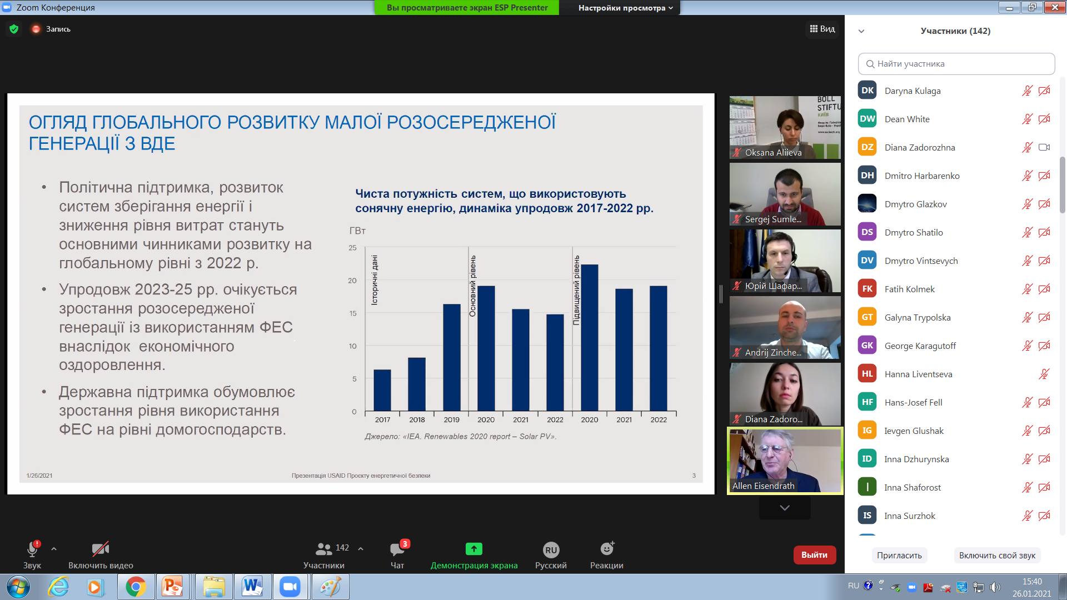Collapse the Участники panel using its chevron
The width and height of the screenshot is (1067, 600).
(861, 31)
